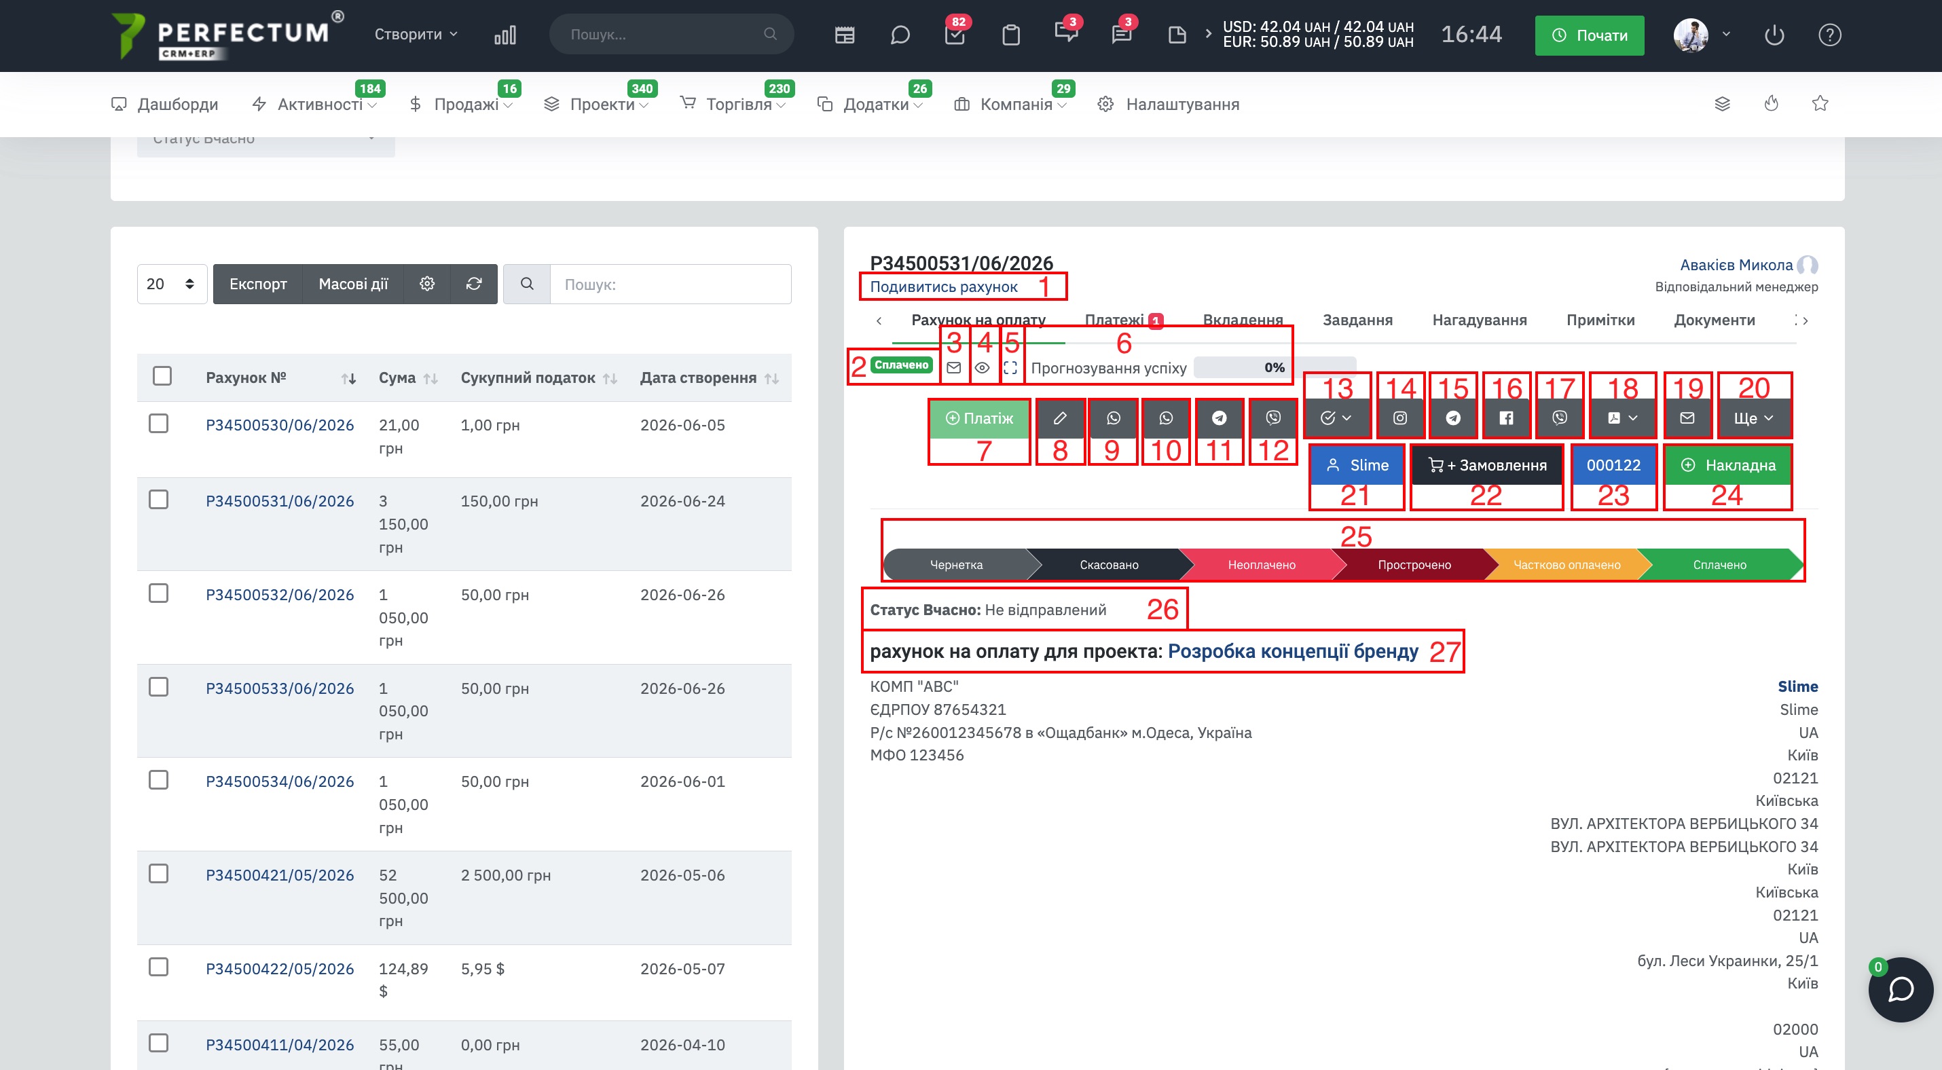The image size is (1942, 1070).
Task: Check the box for invoice P34500421/05/2026
Action: point(158,874)
